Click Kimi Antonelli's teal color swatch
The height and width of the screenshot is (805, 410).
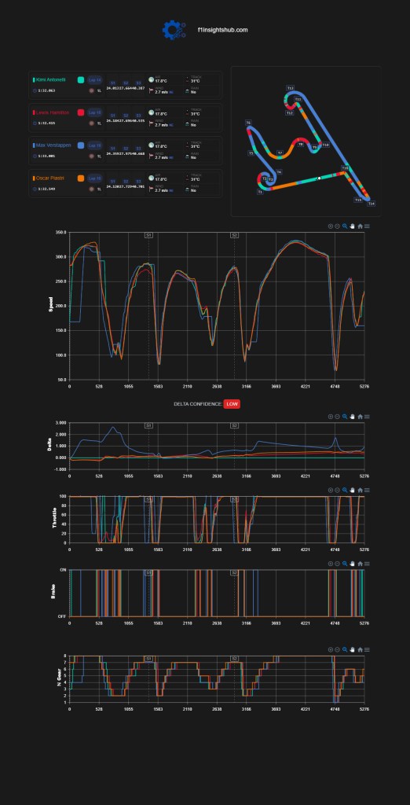(81, 79)
